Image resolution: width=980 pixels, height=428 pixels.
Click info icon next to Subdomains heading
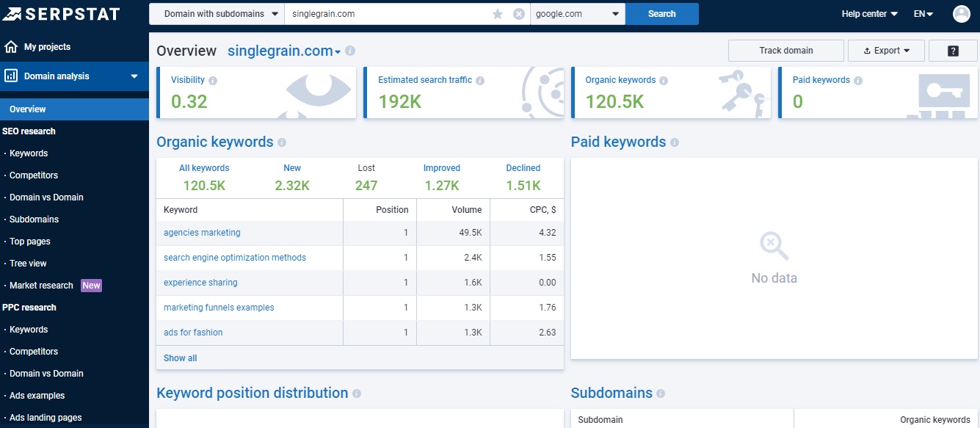point(661,393)
